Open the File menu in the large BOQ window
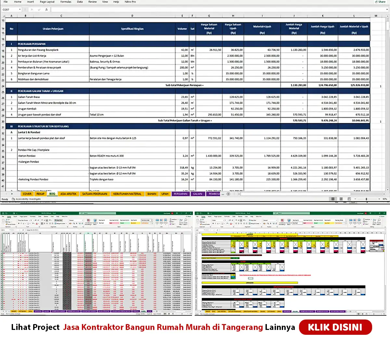 [x=6, y=2]
